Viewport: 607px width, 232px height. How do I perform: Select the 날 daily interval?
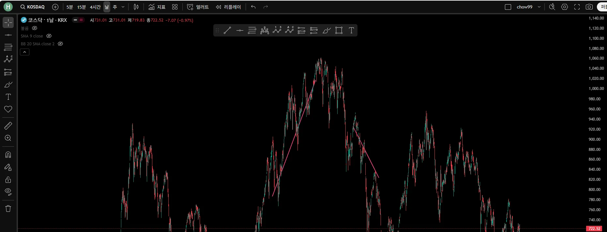[107, 7]
